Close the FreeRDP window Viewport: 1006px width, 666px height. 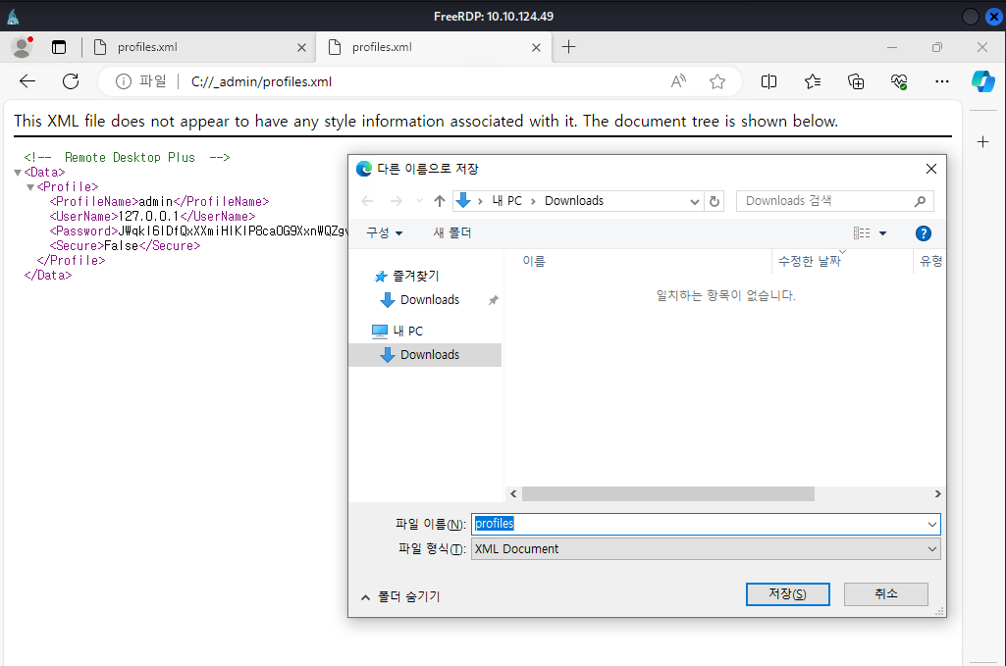[x=994, y=17]
